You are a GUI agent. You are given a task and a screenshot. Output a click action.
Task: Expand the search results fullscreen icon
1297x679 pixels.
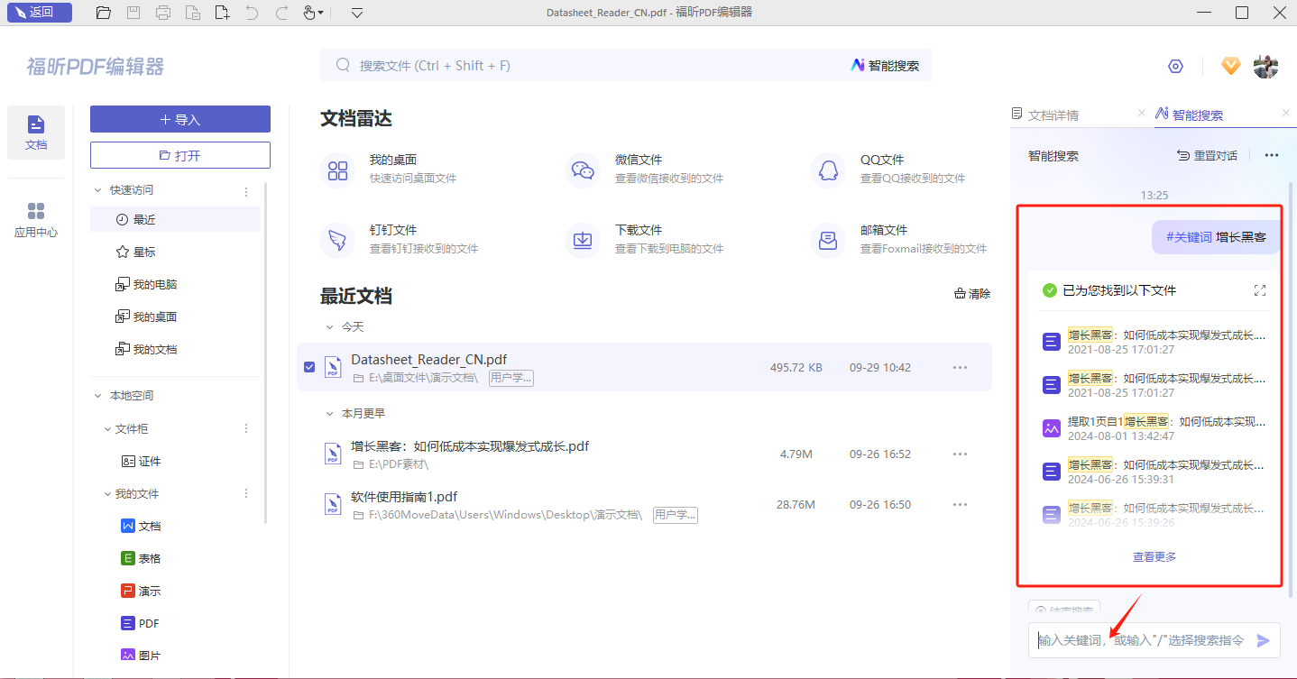coord(1260,290)
